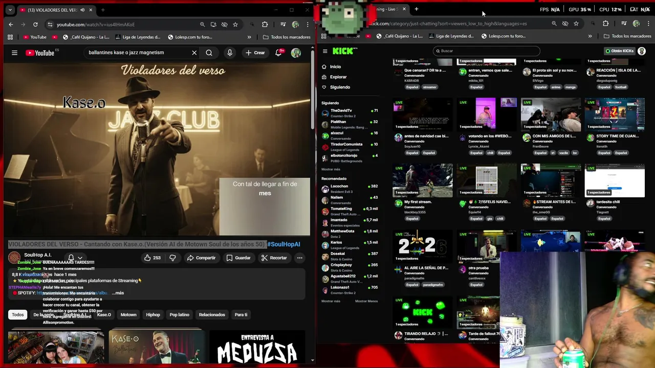Click zoom magnifier icon in Kick address bar
Image resolution: width=655 pixels, height=368 pixels.
pyautogui.click(x=554, y=24)
